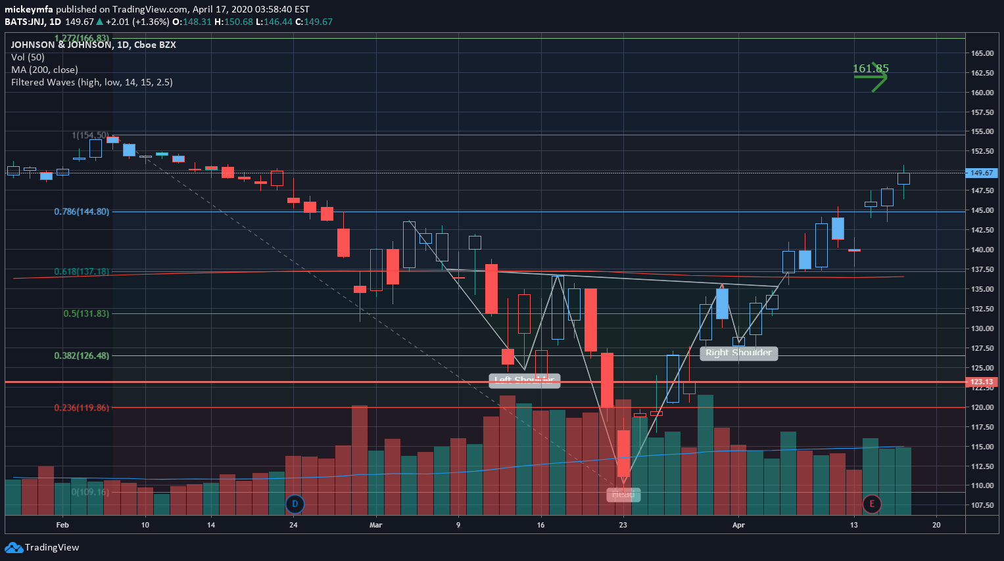Click the Head pattern label
The height and width of the screenshot is (561, 1004).
click(x=623, y=494)
